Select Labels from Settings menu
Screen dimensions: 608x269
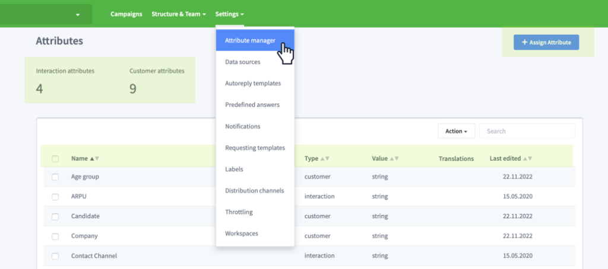[255, 169]
